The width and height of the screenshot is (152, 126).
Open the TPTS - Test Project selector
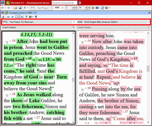pyautogui.click(x=41, y=8)
